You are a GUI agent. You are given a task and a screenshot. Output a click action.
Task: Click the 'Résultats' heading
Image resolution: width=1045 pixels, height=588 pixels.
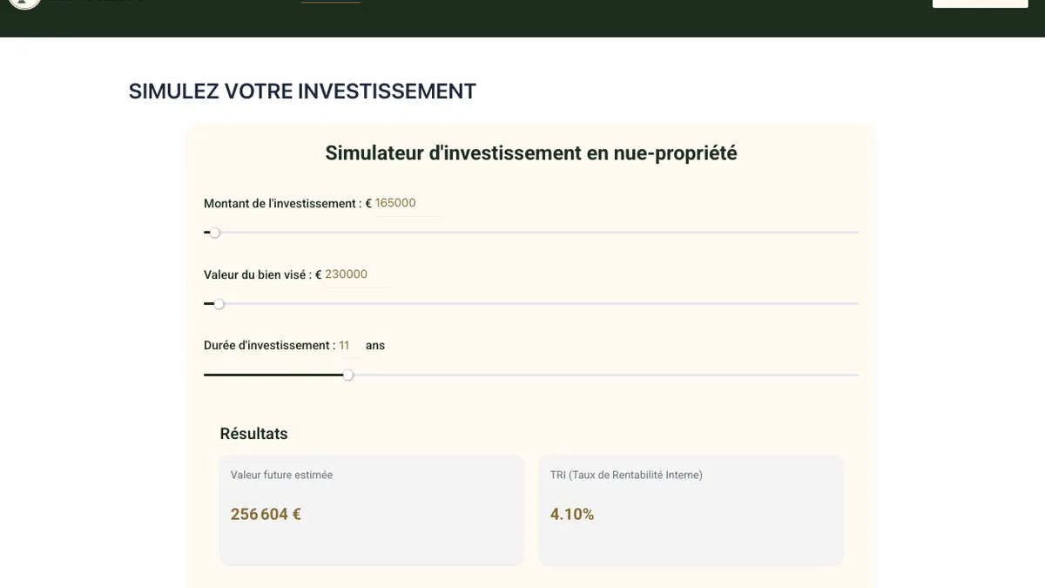click(x=253, y=434)
